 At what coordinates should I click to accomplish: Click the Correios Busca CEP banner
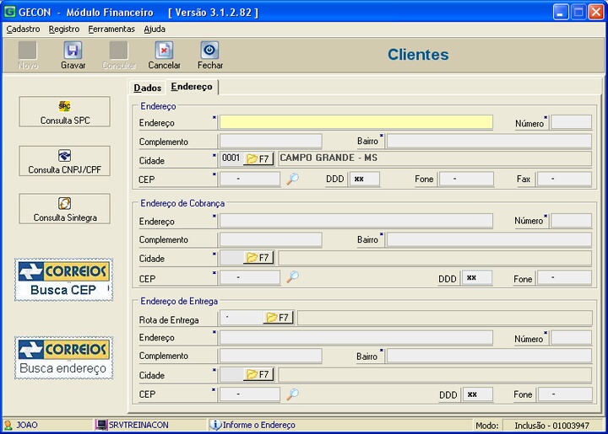coord(64,280)
